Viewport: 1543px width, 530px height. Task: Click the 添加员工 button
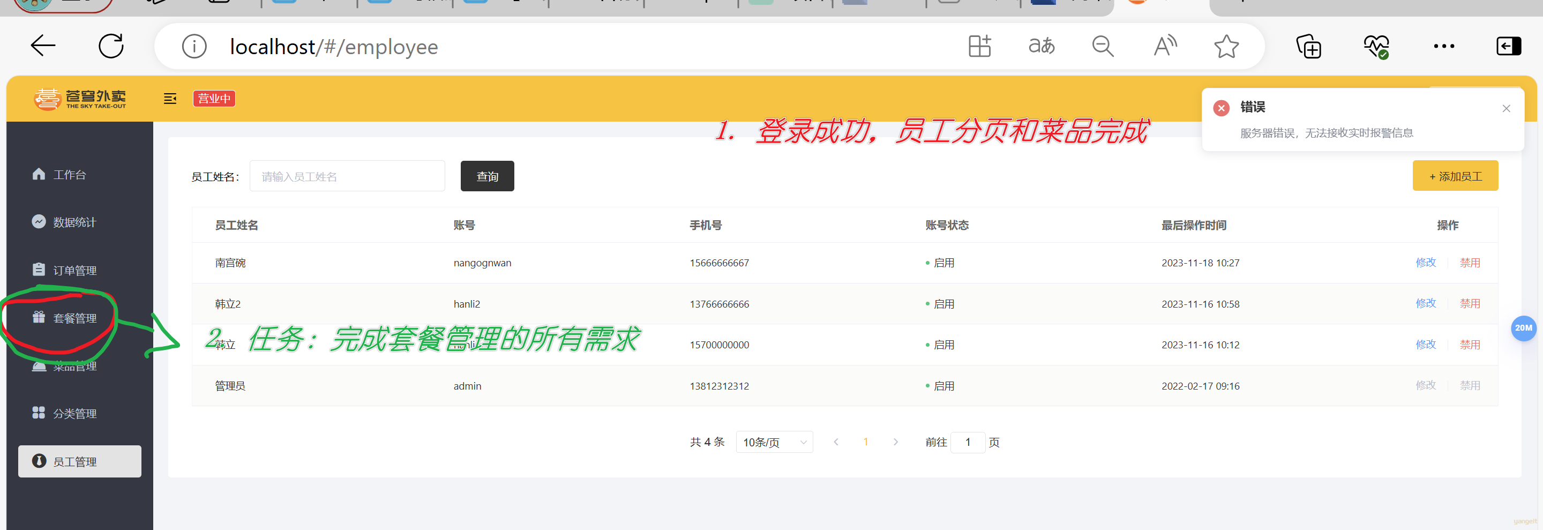(1455, 176)
